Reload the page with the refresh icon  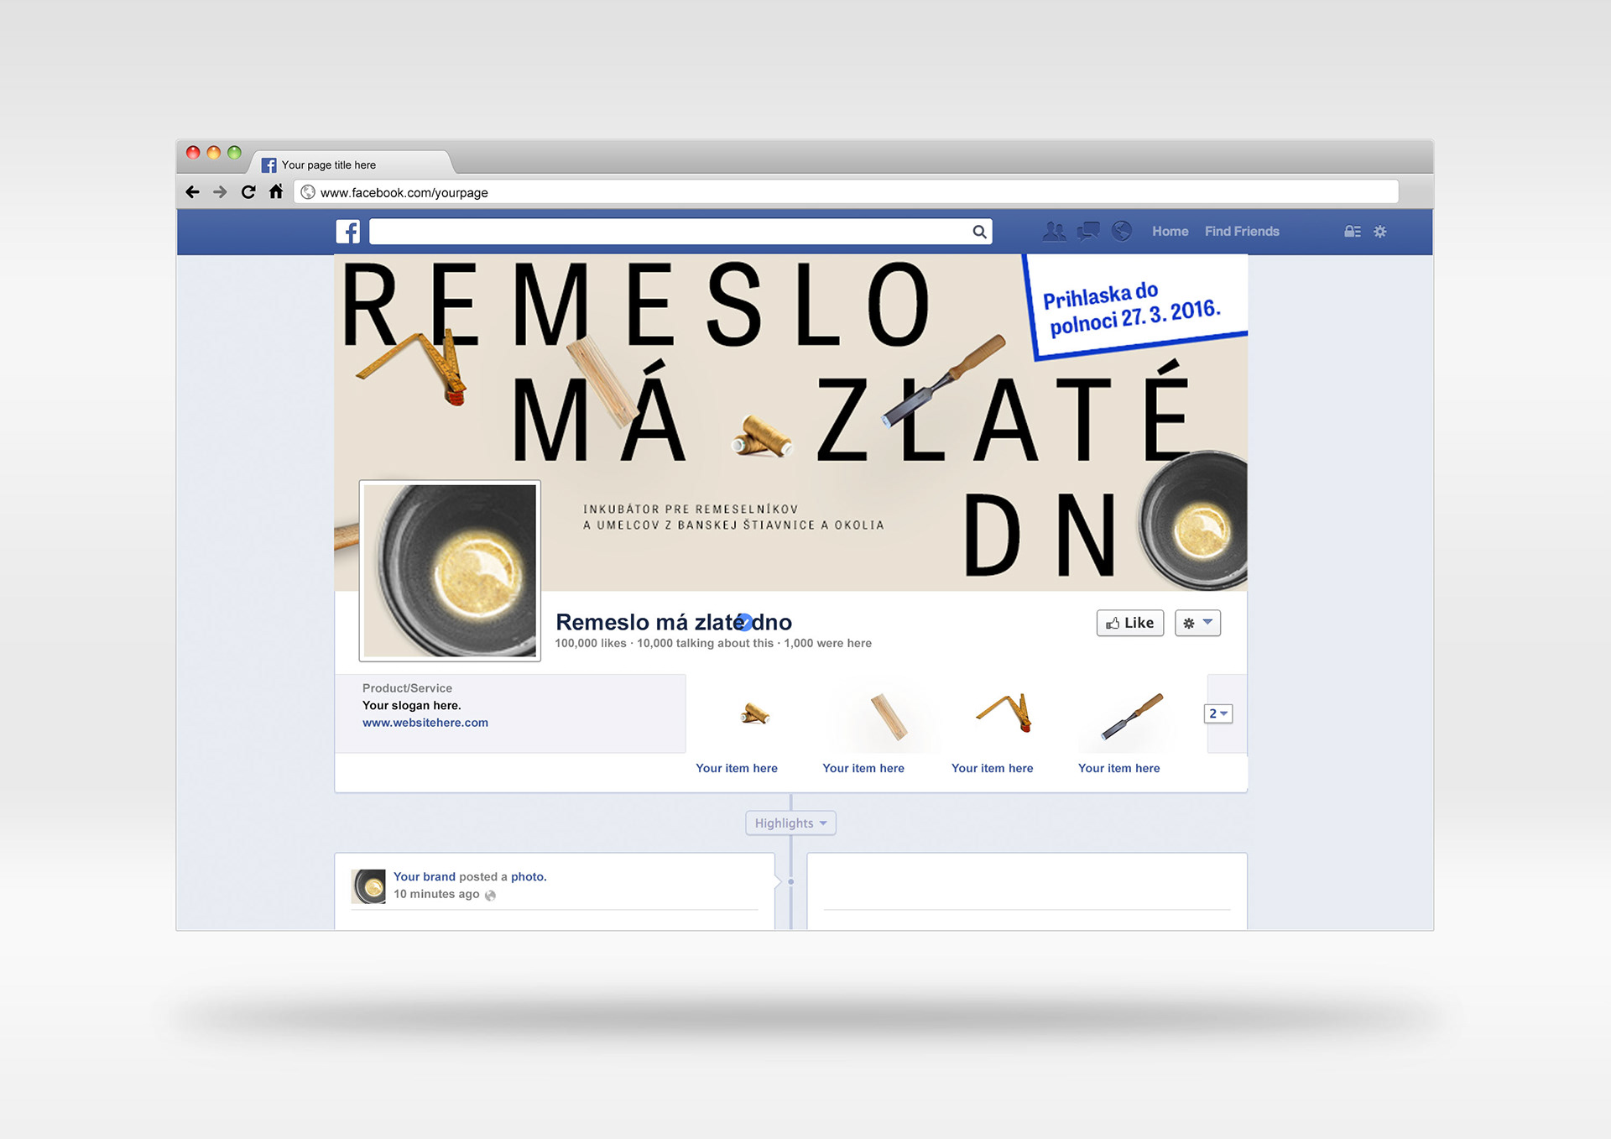(x=248, y=192)
